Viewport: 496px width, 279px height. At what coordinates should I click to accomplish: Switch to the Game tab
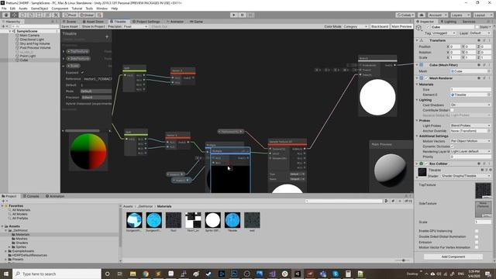tap(196, 22)
